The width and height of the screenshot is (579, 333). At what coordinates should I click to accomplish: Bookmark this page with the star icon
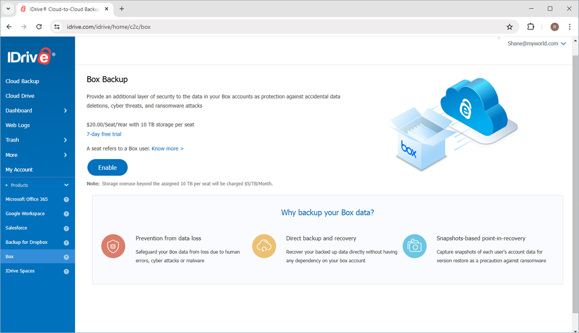510,27
